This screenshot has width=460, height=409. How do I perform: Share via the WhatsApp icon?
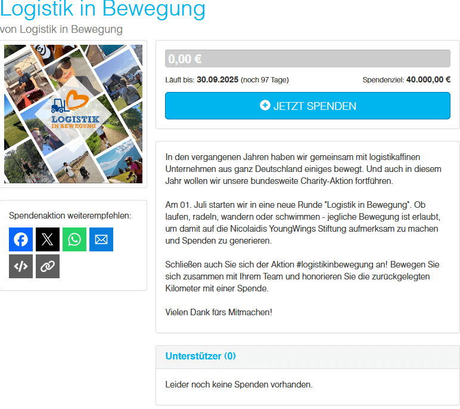click(x=74, y=239)
